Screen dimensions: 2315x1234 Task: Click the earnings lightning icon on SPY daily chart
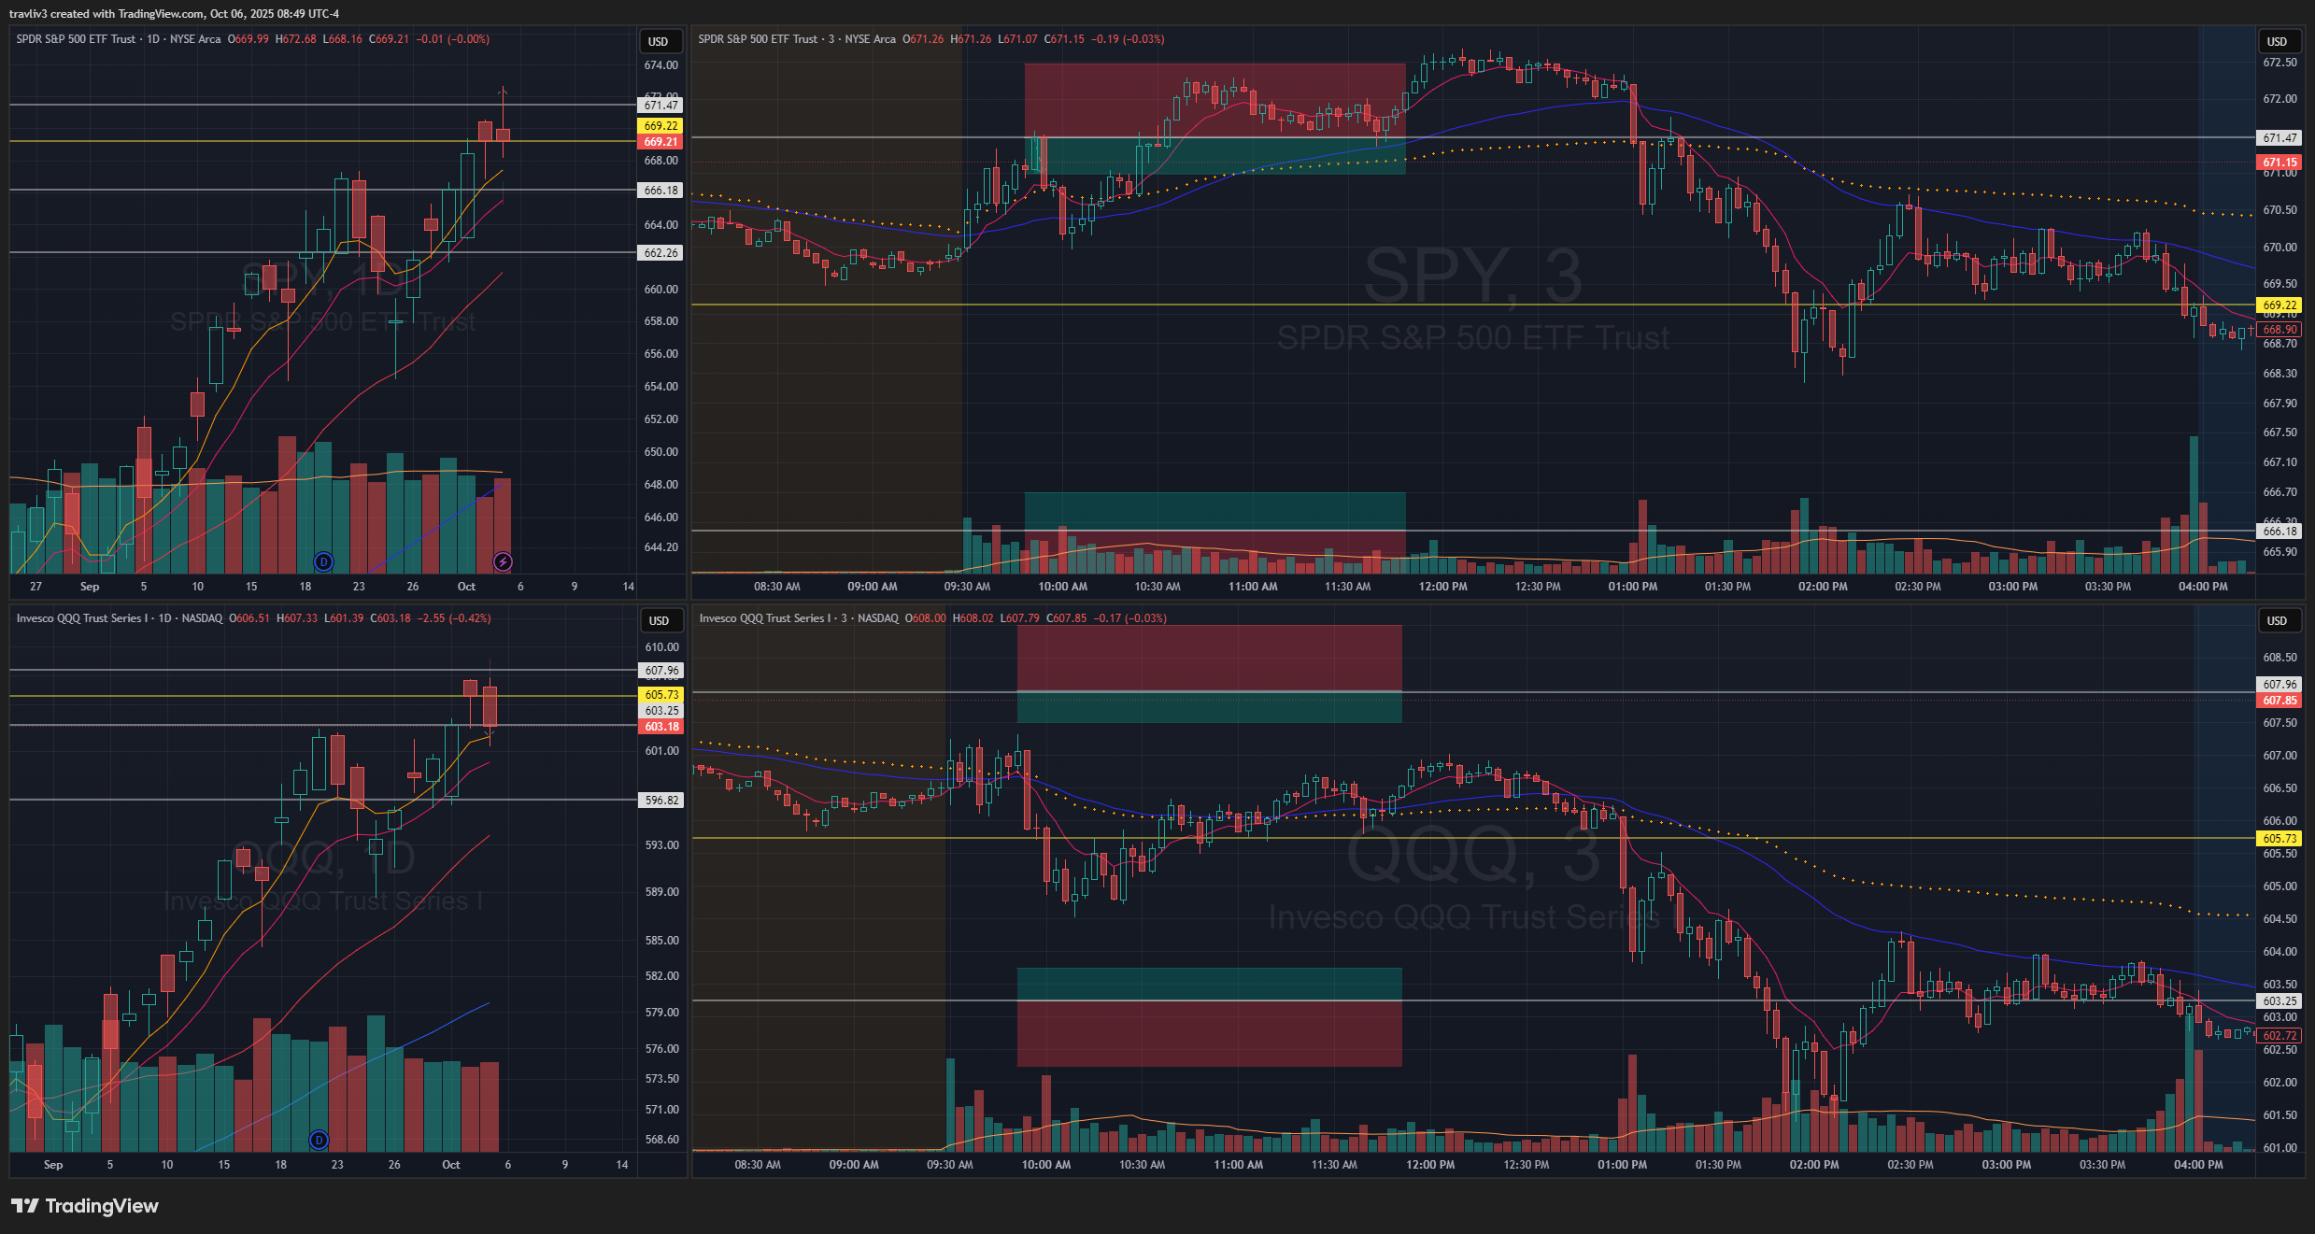coord(503,561)
